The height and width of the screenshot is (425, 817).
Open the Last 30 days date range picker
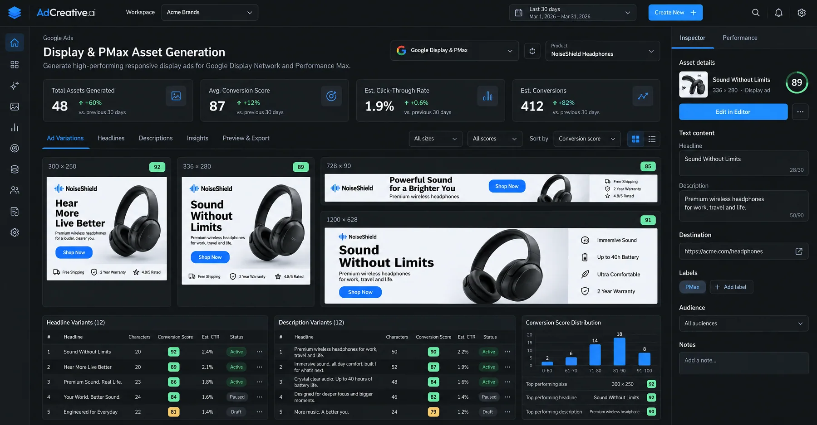[572, 13]
